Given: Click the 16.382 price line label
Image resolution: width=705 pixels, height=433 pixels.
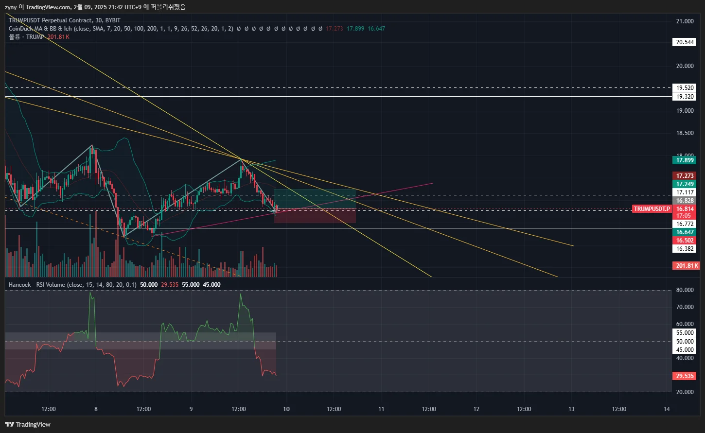Looking at the screenshot, I should click(685, 249).
